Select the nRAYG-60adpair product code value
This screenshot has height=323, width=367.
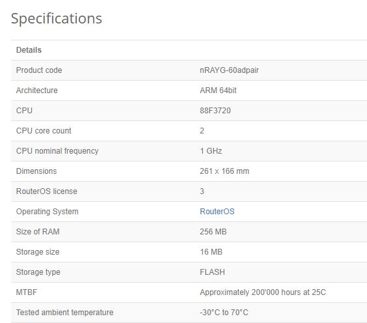229,70
